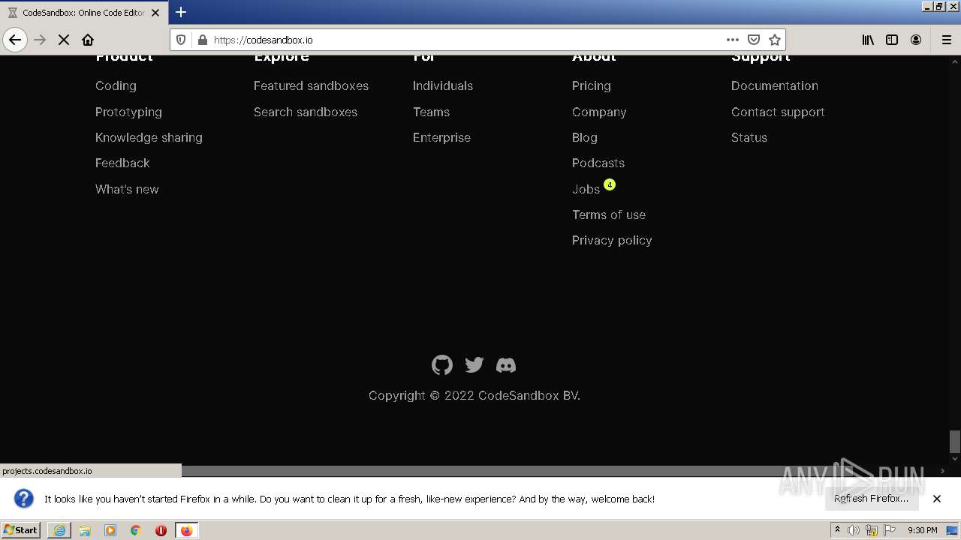This screenshot has width=961, height=540.
Task: Open the Podcasts link
Action: 598,163
